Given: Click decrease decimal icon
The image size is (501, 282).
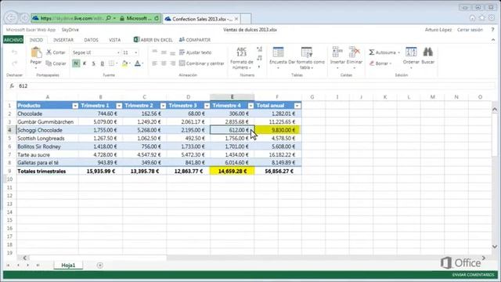Looking at the screenshot, I should pyautogui.click(x=259, y=58).
